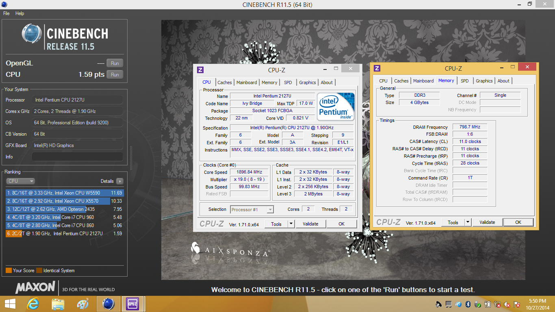Expand ranking Details arrow button
Viewport: 555px width, 312px height.
[x=120, y=181]
